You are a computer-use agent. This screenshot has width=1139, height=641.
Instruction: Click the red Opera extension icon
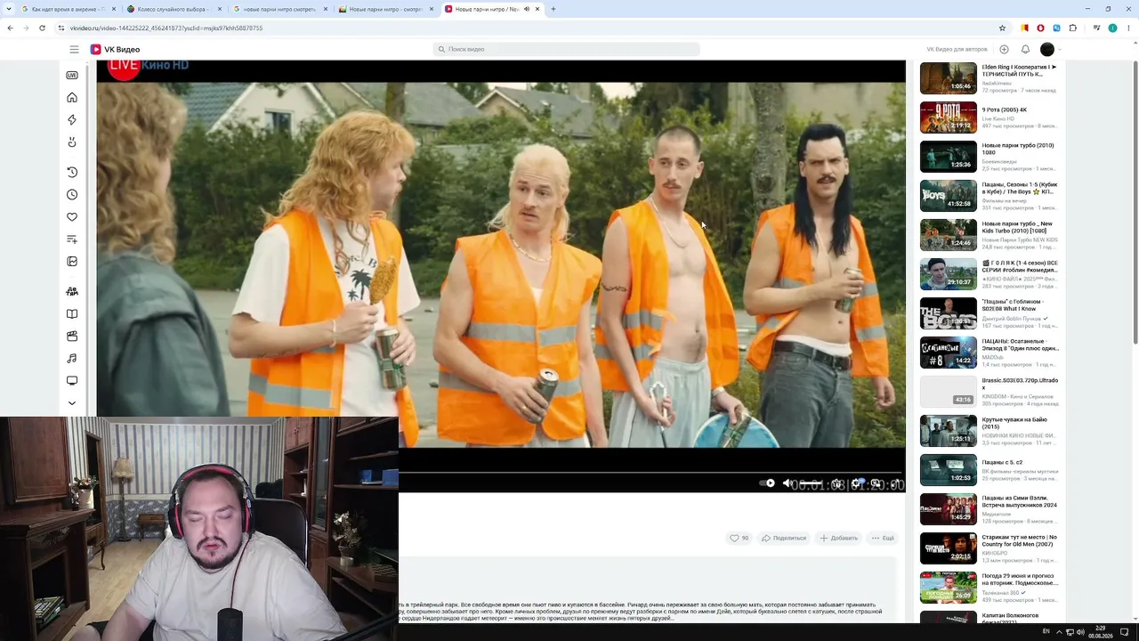pyautogui.click(x=1040, y=28)
